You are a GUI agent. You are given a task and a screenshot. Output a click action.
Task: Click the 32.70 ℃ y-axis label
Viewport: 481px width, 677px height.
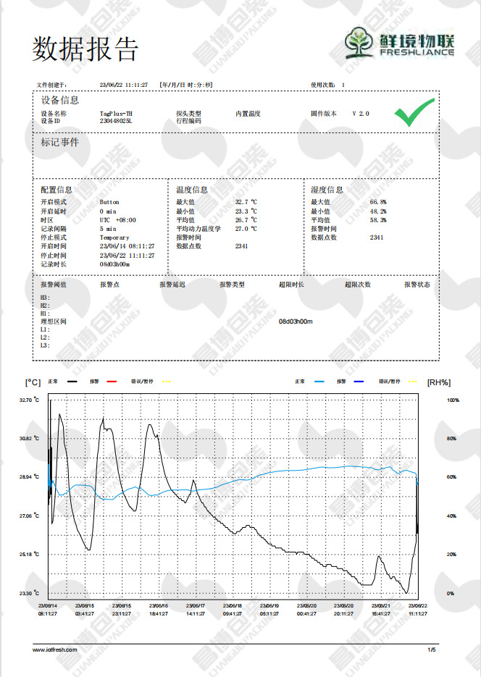[29, 400]
